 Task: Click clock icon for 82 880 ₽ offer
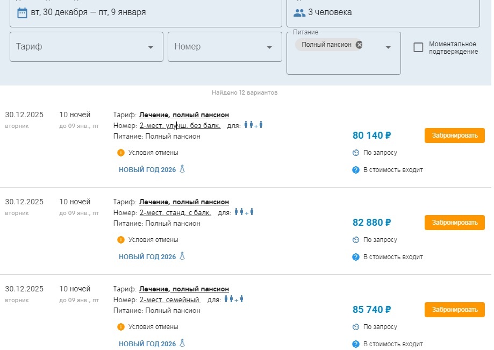tap(355, 240)
